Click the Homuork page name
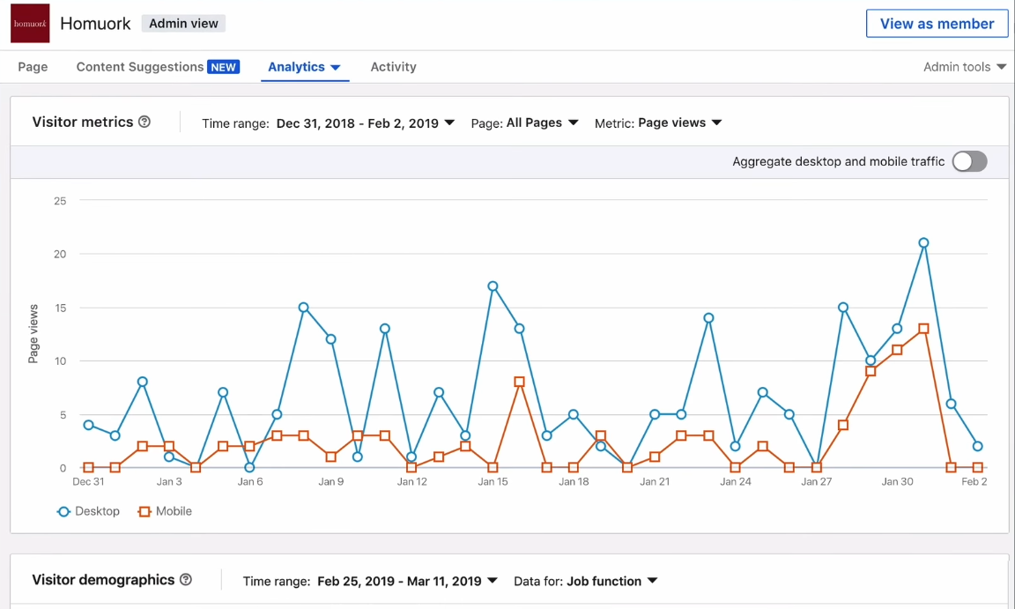1015x609 pixels. point(95,23)
